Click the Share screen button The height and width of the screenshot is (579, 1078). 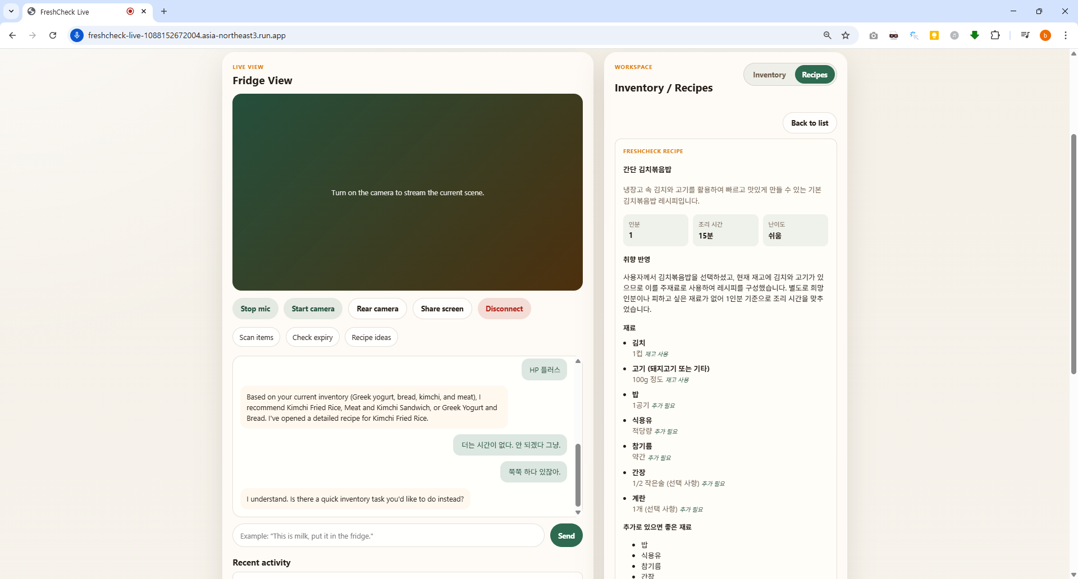click(x=442, y=309)
